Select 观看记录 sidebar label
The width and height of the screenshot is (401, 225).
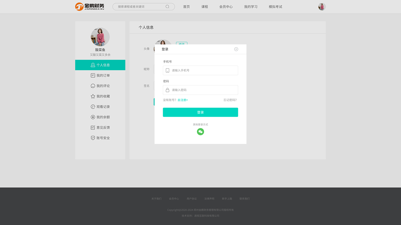point(103,106)
